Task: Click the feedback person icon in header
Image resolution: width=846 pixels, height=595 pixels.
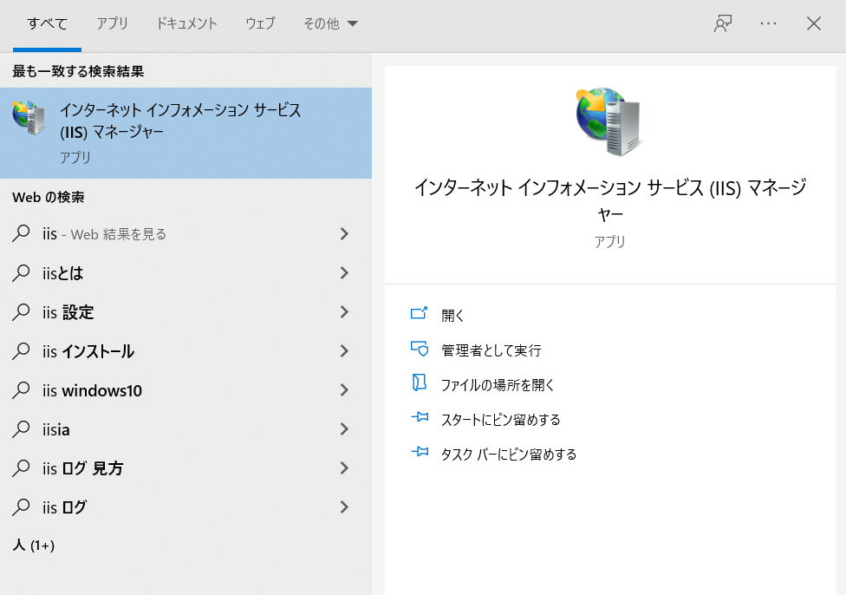Action: click(x=722, y=23)
